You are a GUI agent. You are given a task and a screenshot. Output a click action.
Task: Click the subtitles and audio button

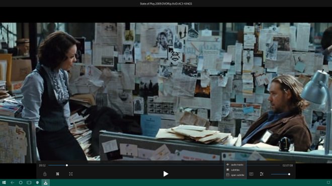(x=251, y=174)
